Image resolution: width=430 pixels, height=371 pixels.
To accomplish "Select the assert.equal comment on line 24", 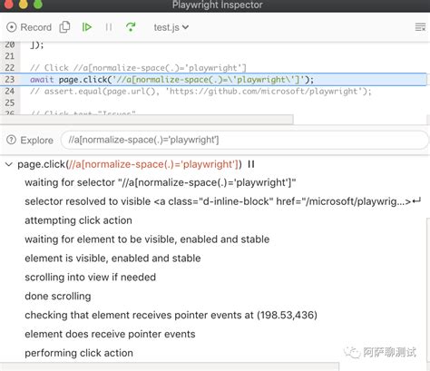I will point(200,92).
